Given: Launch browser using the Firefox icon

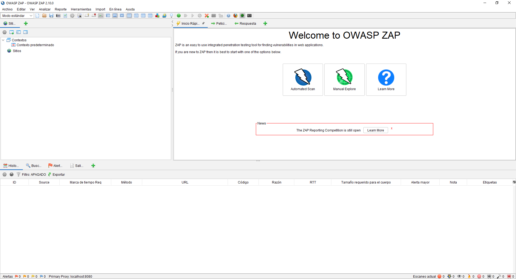Looking at the screenshot, I should click(235, 16).
